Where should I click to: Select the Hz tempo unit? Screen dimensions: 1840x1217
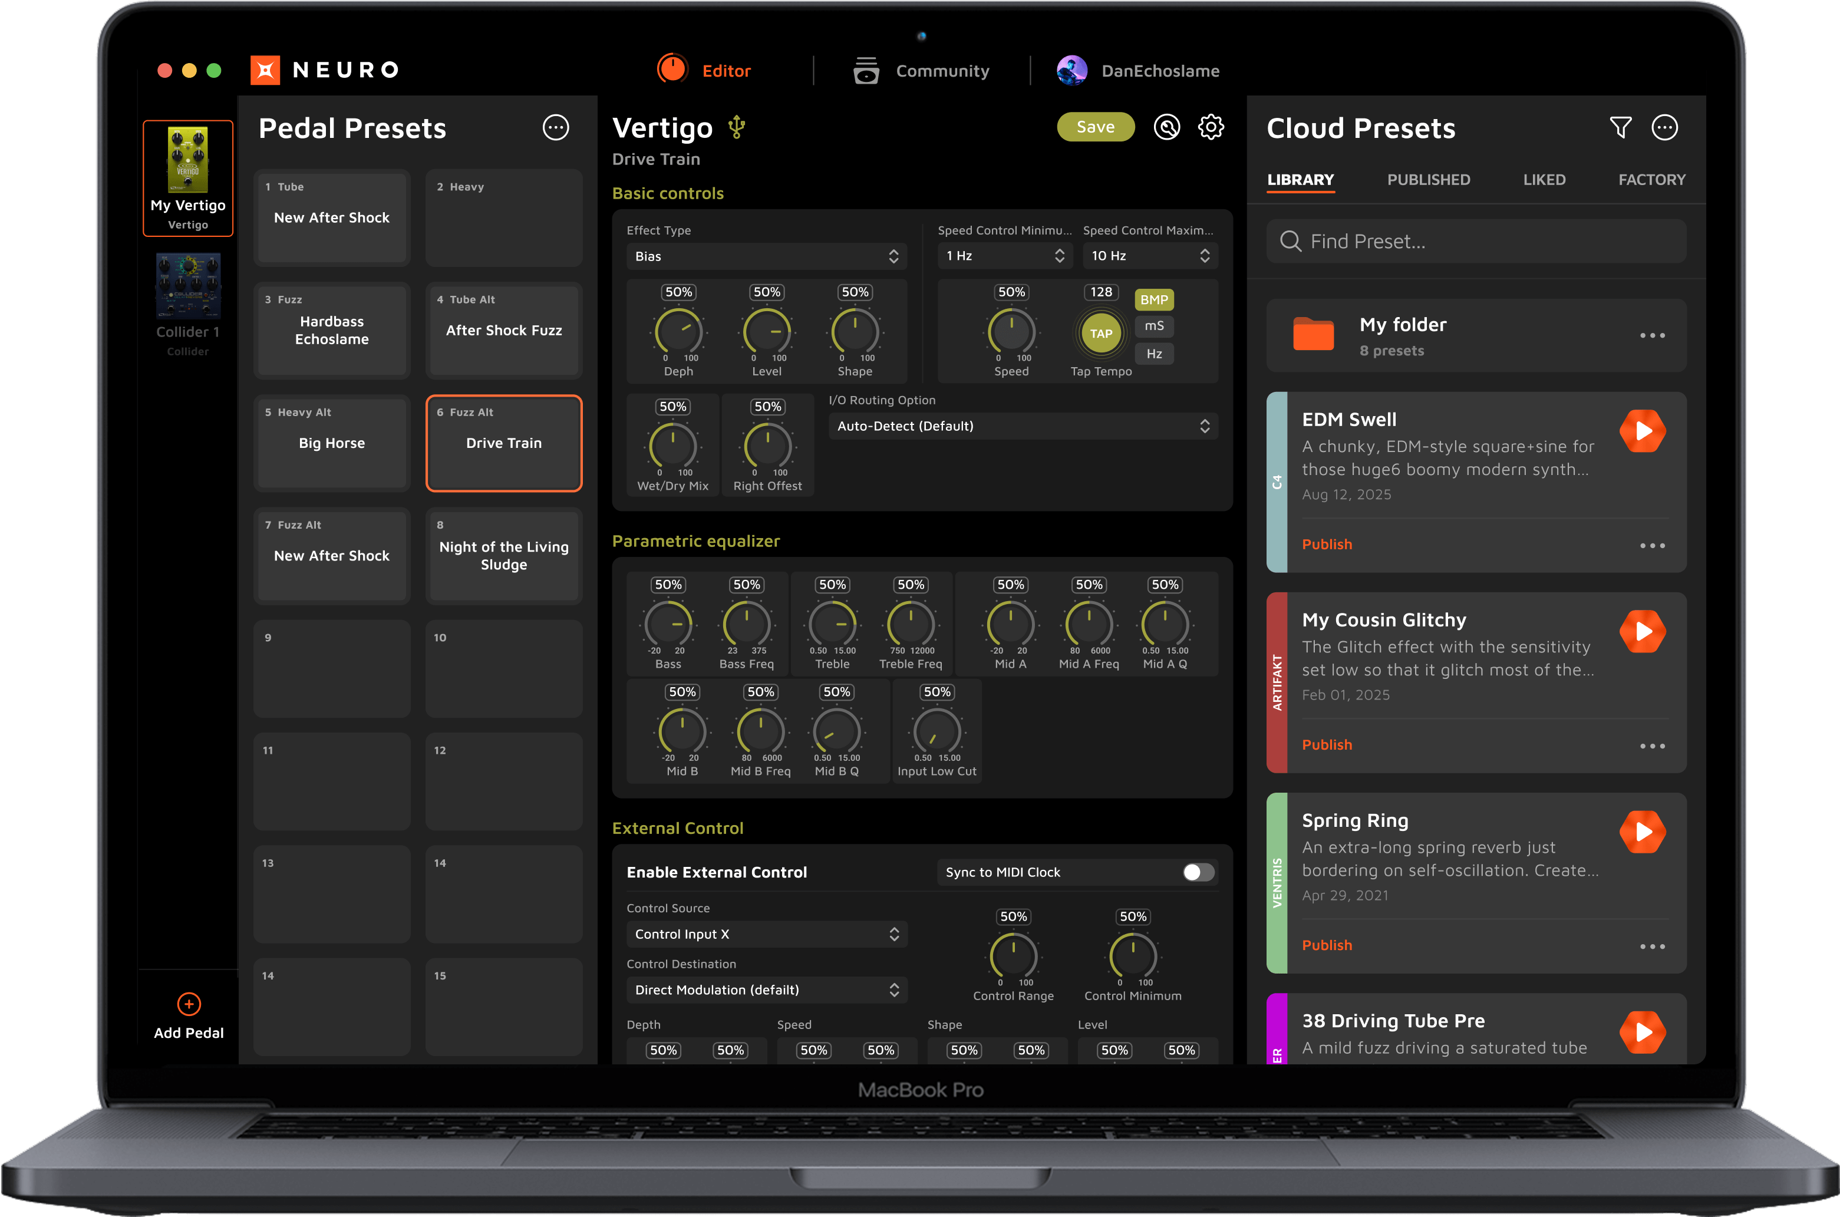click(x=1154, y=354)
